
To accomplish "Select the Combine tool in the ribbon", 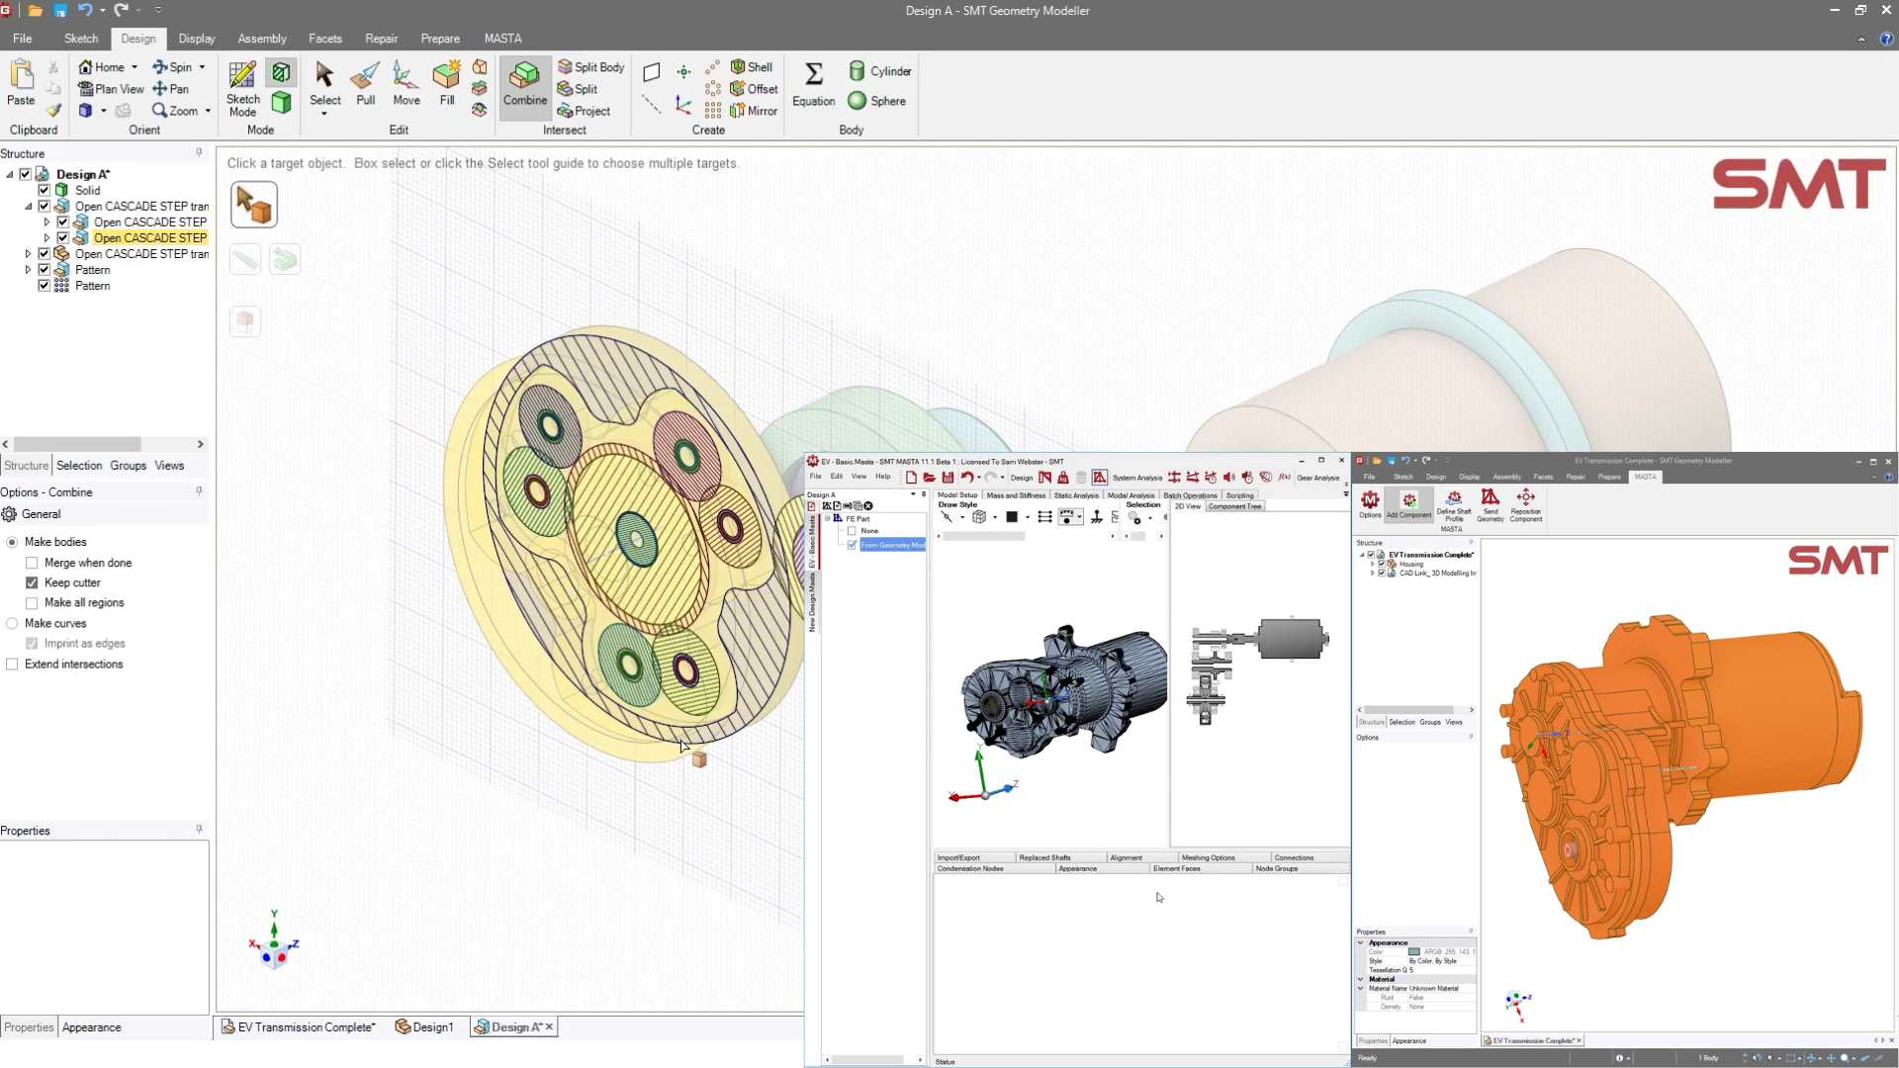I will (525, 87).
